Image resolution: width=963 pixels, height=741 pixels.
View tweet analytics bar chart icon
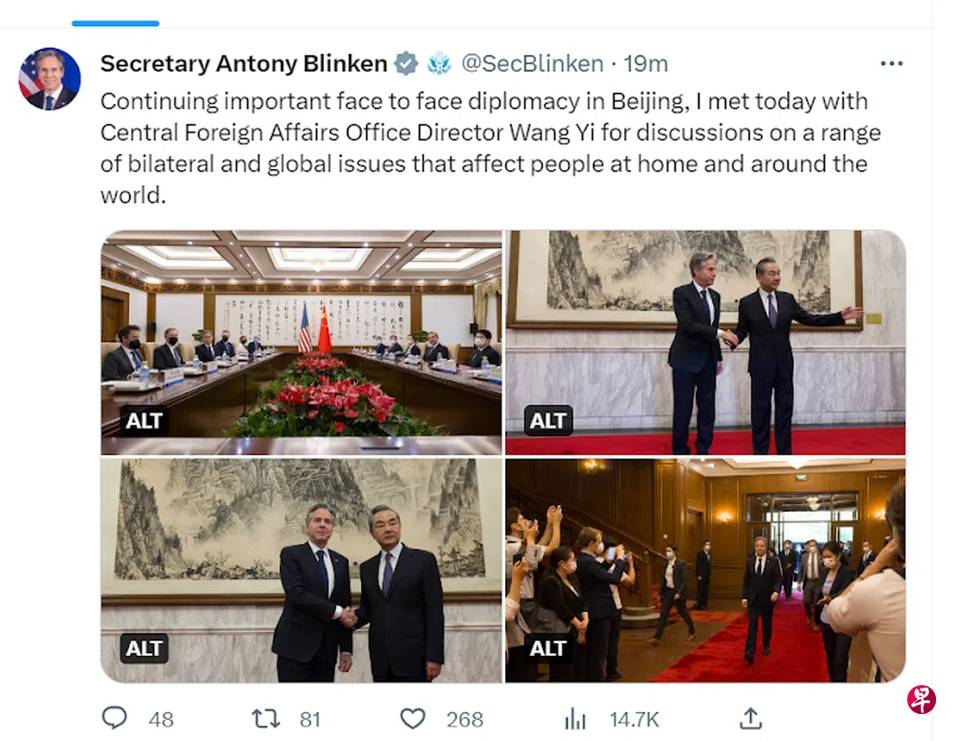coord(575,718)
